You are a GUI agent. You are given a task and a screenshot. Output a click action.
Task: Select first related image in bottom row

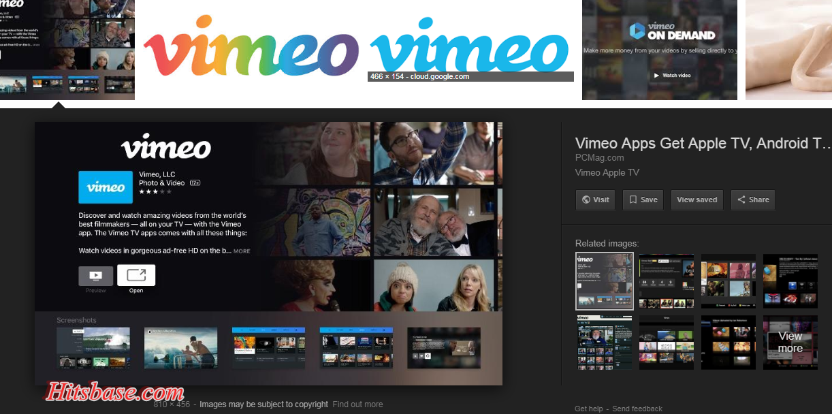point(605,343)
